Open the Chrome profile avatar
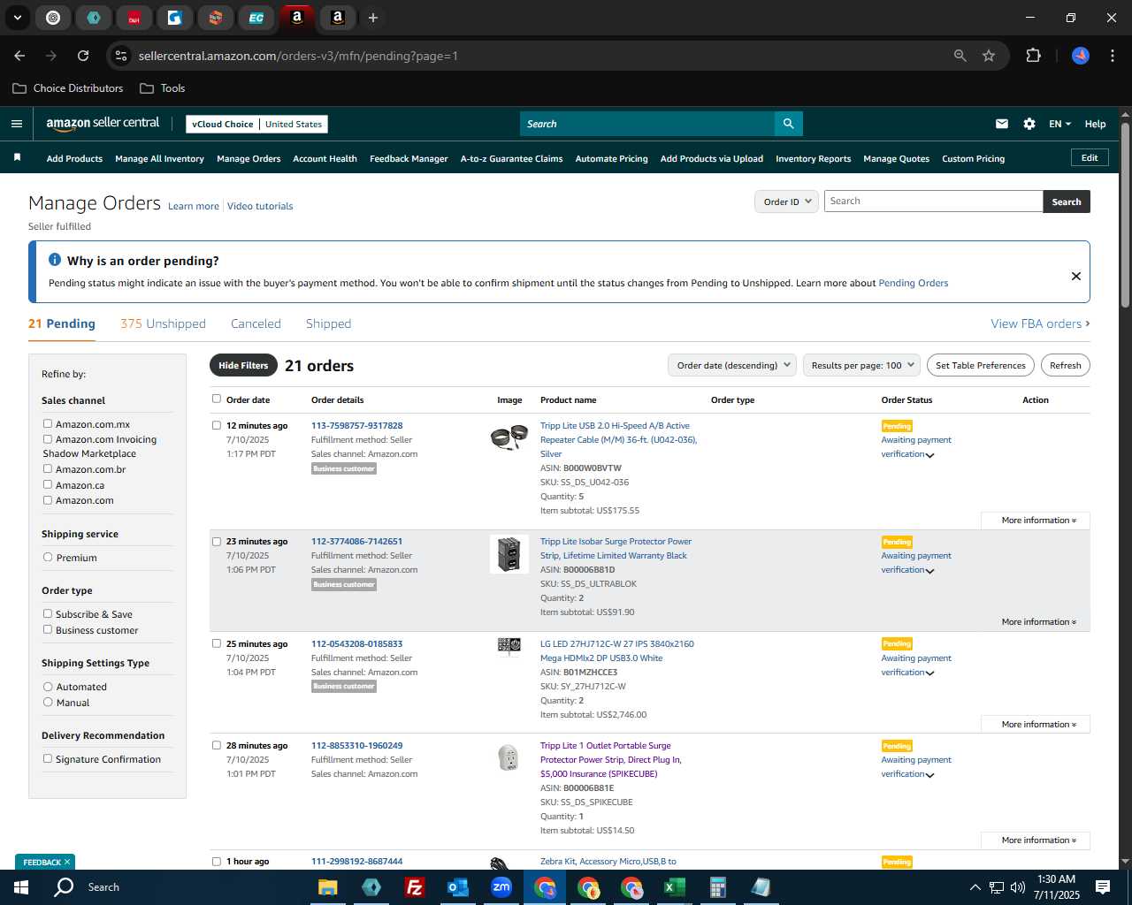 tap(1081, 56)
